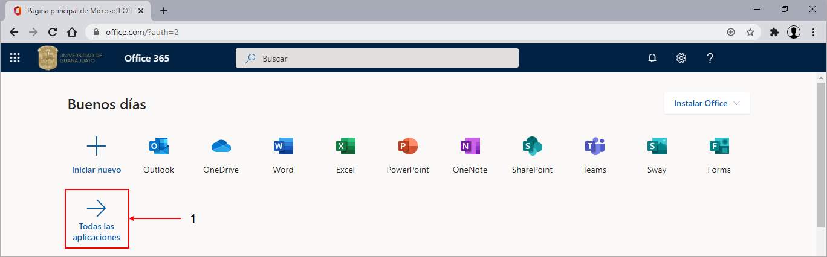View site info lock icon
This screenshot has width=827, height=257.
coord(97,32)
